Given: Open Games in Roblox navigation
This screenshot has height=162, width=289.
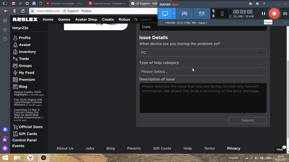Looking at the screenshot, I should click(64, 19).
